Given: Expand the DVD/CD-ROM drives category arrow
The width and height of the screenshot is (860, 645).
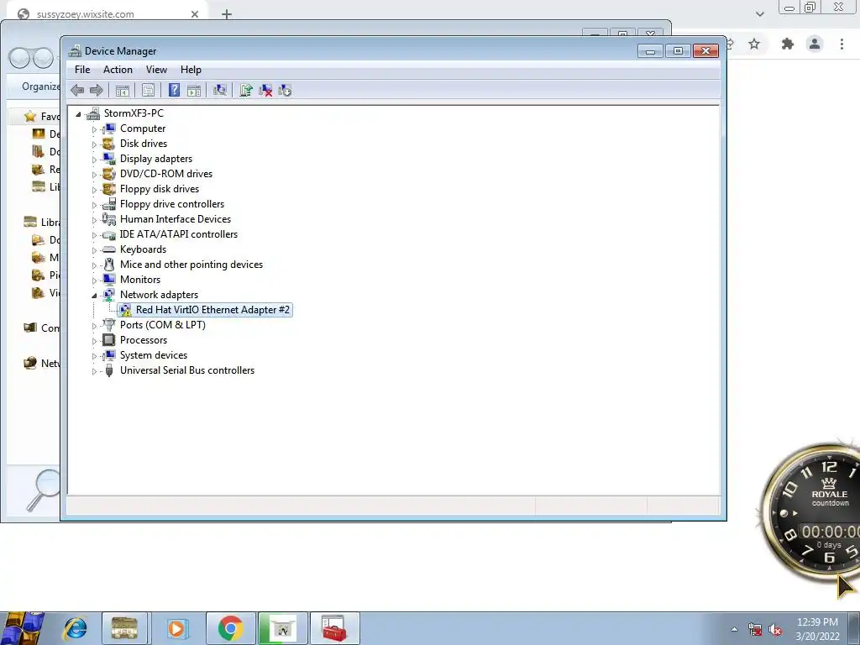Looking at the screenshot, I should pos(94,175).
